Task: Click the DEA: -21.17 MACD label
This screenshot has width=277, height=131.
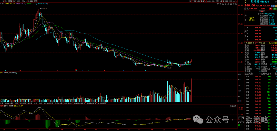Action: click(18, 106)
